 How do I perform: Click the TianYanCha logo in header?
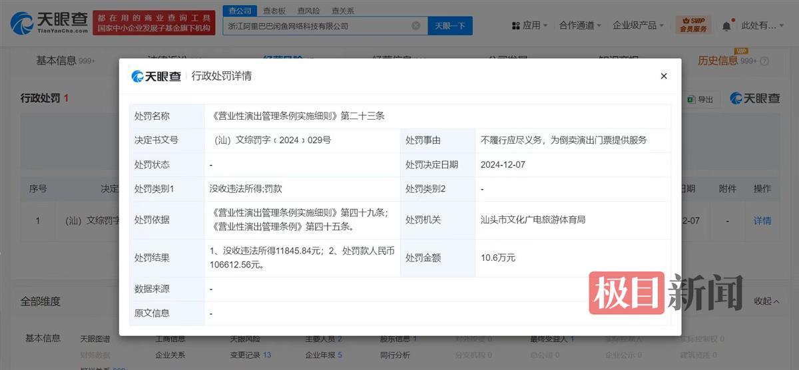coord(49,23)
